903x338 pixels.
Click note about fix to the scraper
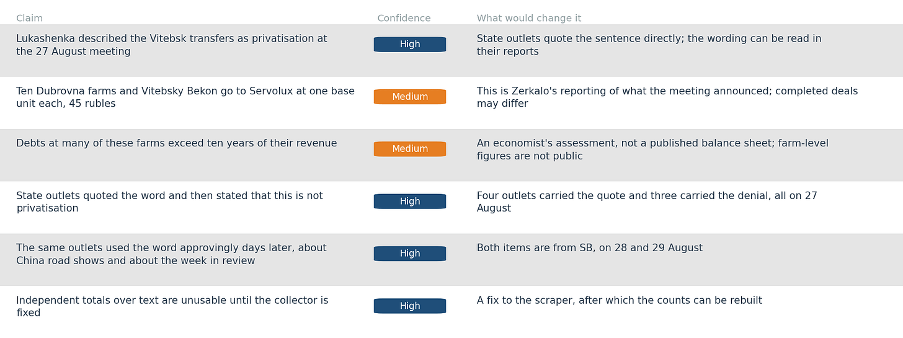point(620,301)
